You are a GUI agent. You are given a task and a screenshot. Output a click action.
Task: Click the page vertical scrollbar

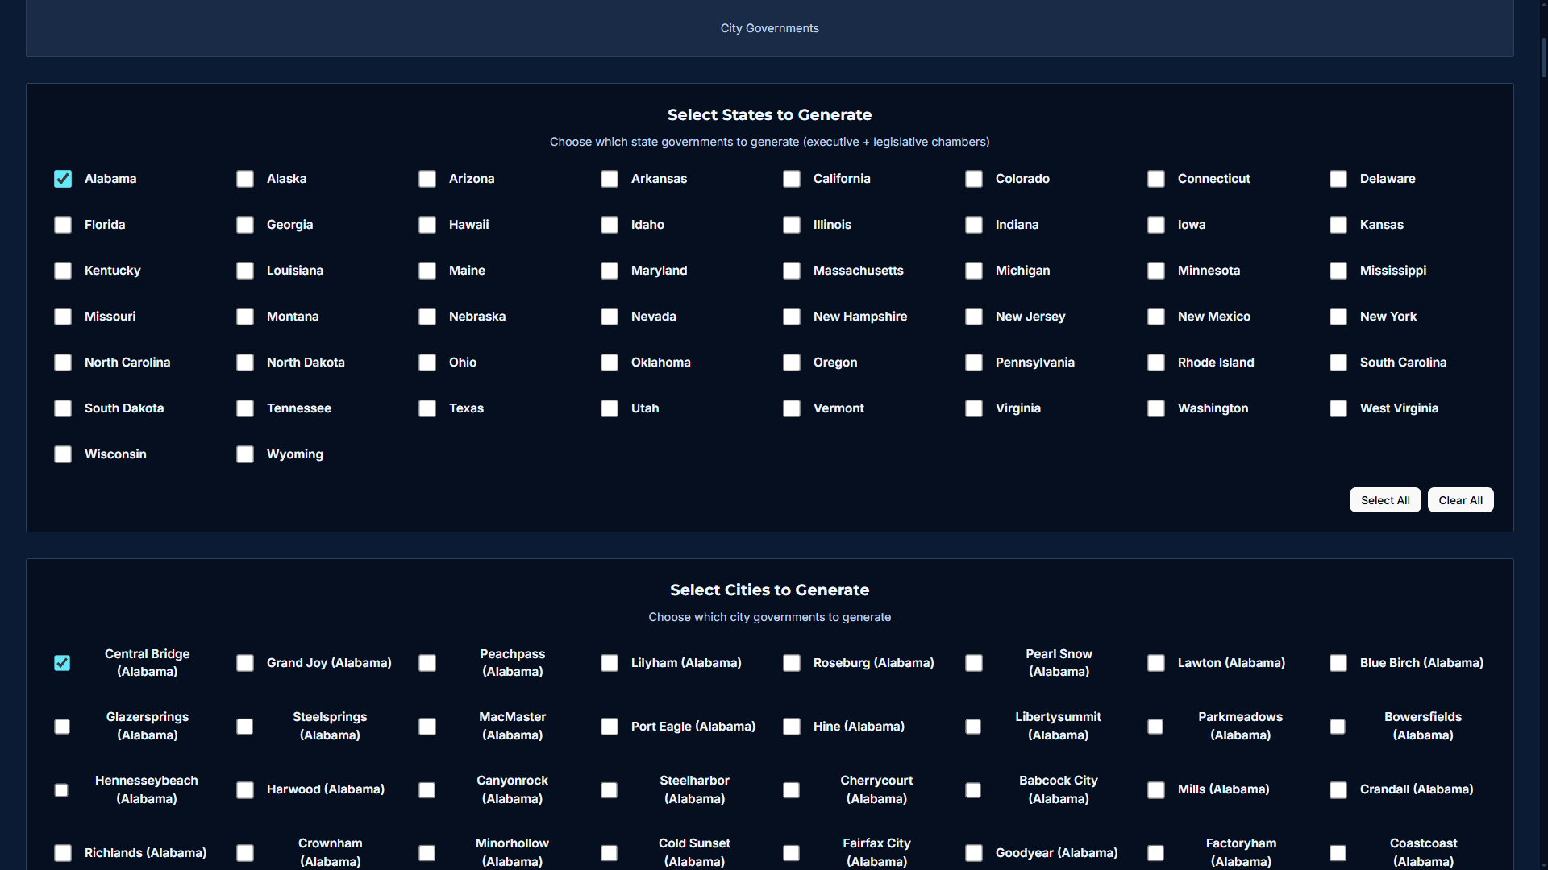point(1543,56)
